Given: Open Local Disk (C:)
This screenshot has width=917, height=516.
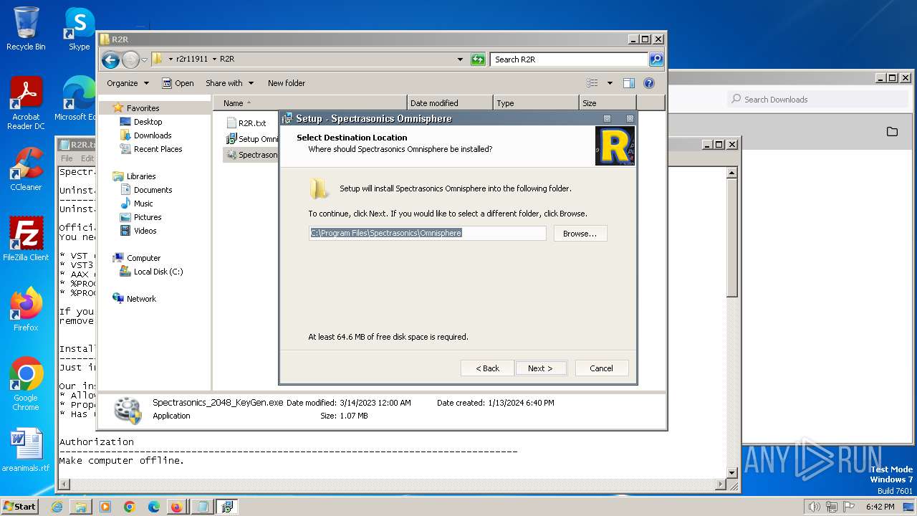Looking at the screenshot, I should coord(158,272).
